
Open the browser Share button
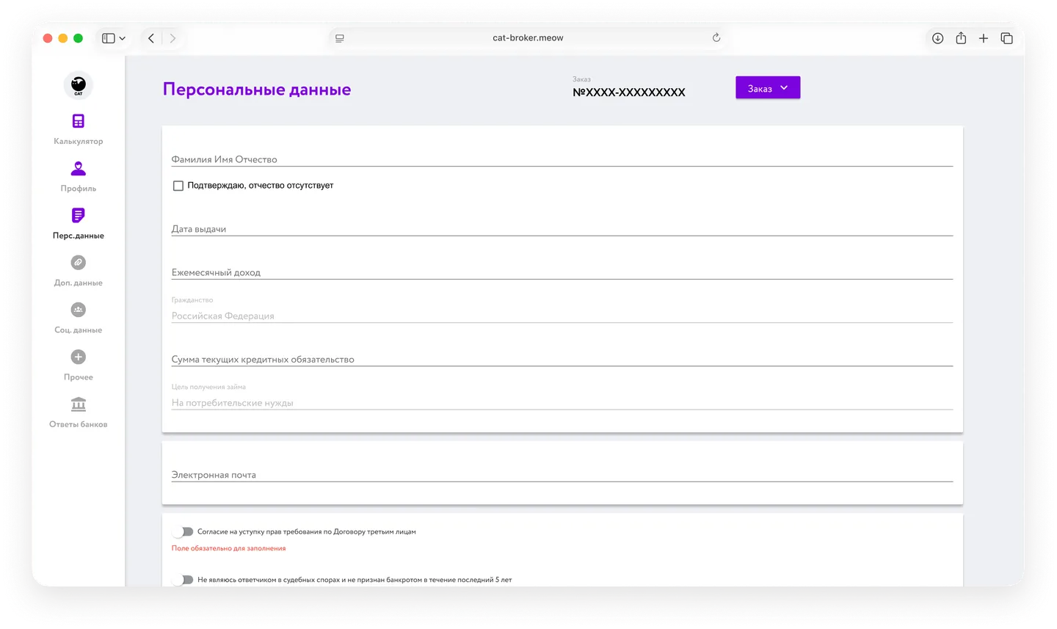click(961, 38)
